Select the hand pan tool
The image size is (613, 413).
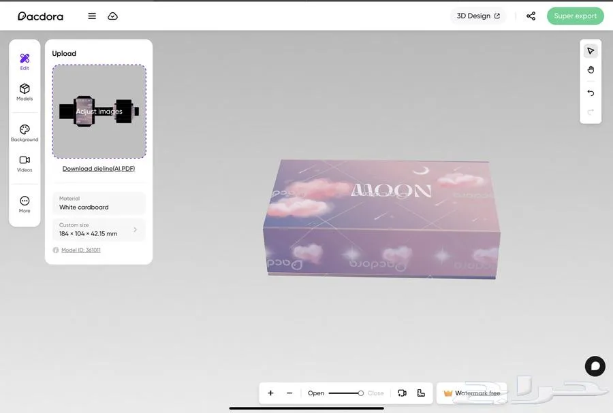(591, 70)
